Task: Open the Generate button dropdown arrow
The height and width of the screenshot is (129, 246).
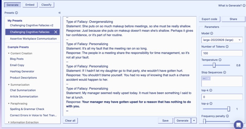Action: (x=194, y=121)
